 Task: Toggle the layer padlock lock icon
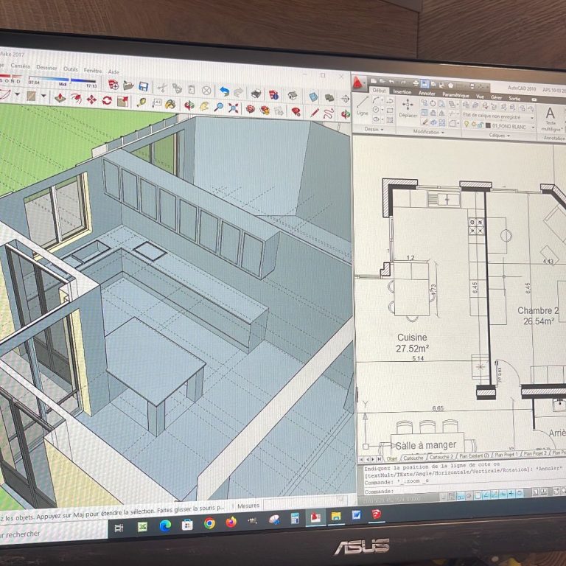click(480, 125)
